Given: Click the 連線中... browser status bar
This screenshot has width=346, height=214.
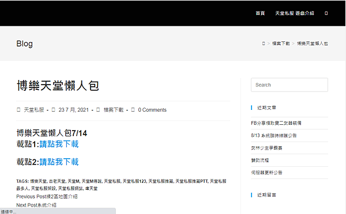Looking at the screenshot, I should [58, 212].
